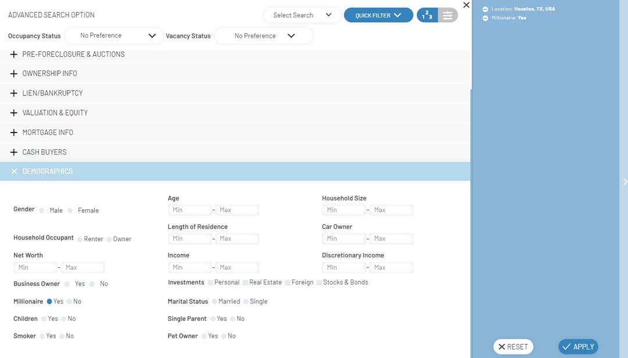This screenshot has height=358, width=628.
Task: Remove the Location Houston filter minus icon
Action: click(x=486, y=9)
